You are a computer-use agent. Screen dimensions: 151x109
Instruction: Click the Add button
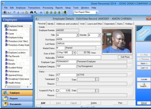pos(43,103)
